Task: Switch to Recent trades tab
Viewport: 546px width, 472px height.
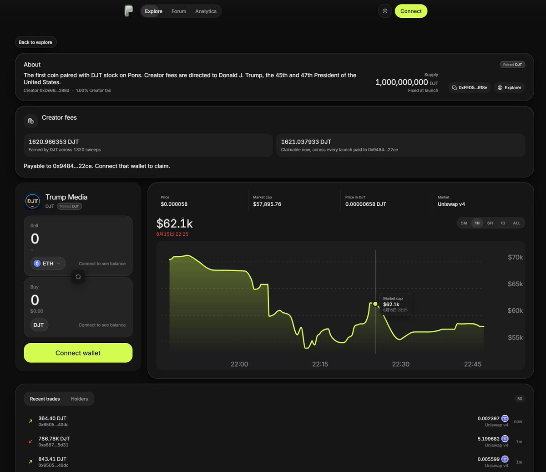Action: coord(45,399)
